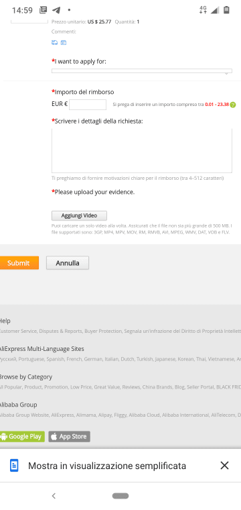Switch to the Korean site
The width and height of the screenshot is (241, 510).
tap(186, 359)
